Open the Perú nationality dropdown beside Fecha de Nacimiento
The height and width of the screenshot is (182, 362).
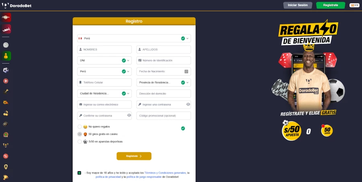pos(105,71)
